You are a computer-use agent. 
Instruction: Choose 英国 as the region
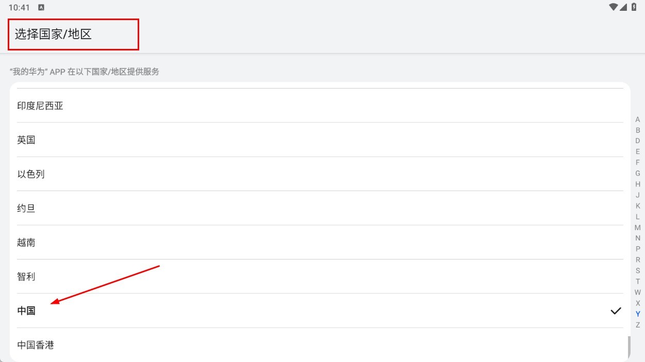(x=26, y=140)
